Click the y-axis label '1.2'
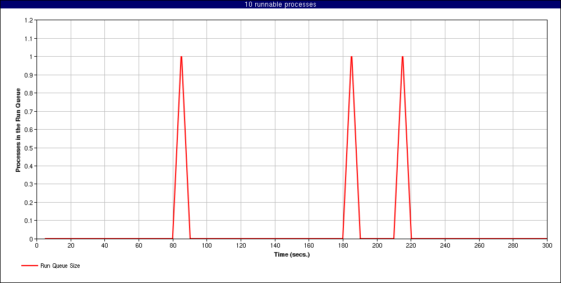 click(x=29, y=20)
